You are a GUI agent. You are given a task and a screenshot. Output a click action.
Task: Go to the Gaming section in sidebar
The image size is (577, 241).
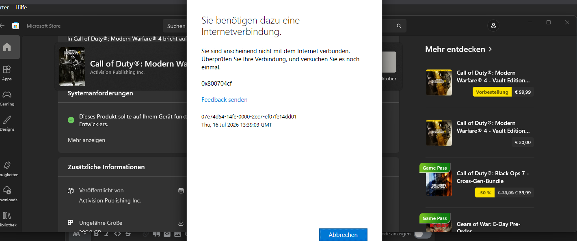coord(7,98)
